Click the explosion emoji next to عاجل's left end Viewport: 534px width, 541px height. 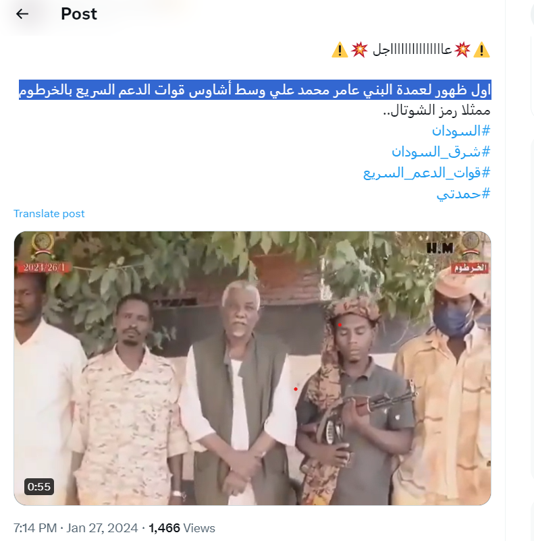(x=359, y=50)
